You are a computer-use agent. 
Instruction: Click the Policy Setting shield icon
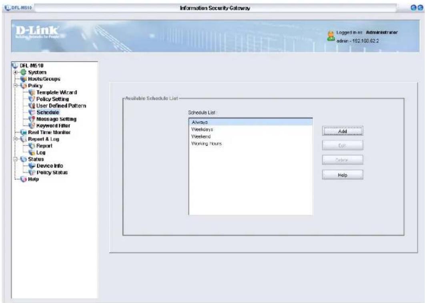pyautogui.click(x=32, y=99)
